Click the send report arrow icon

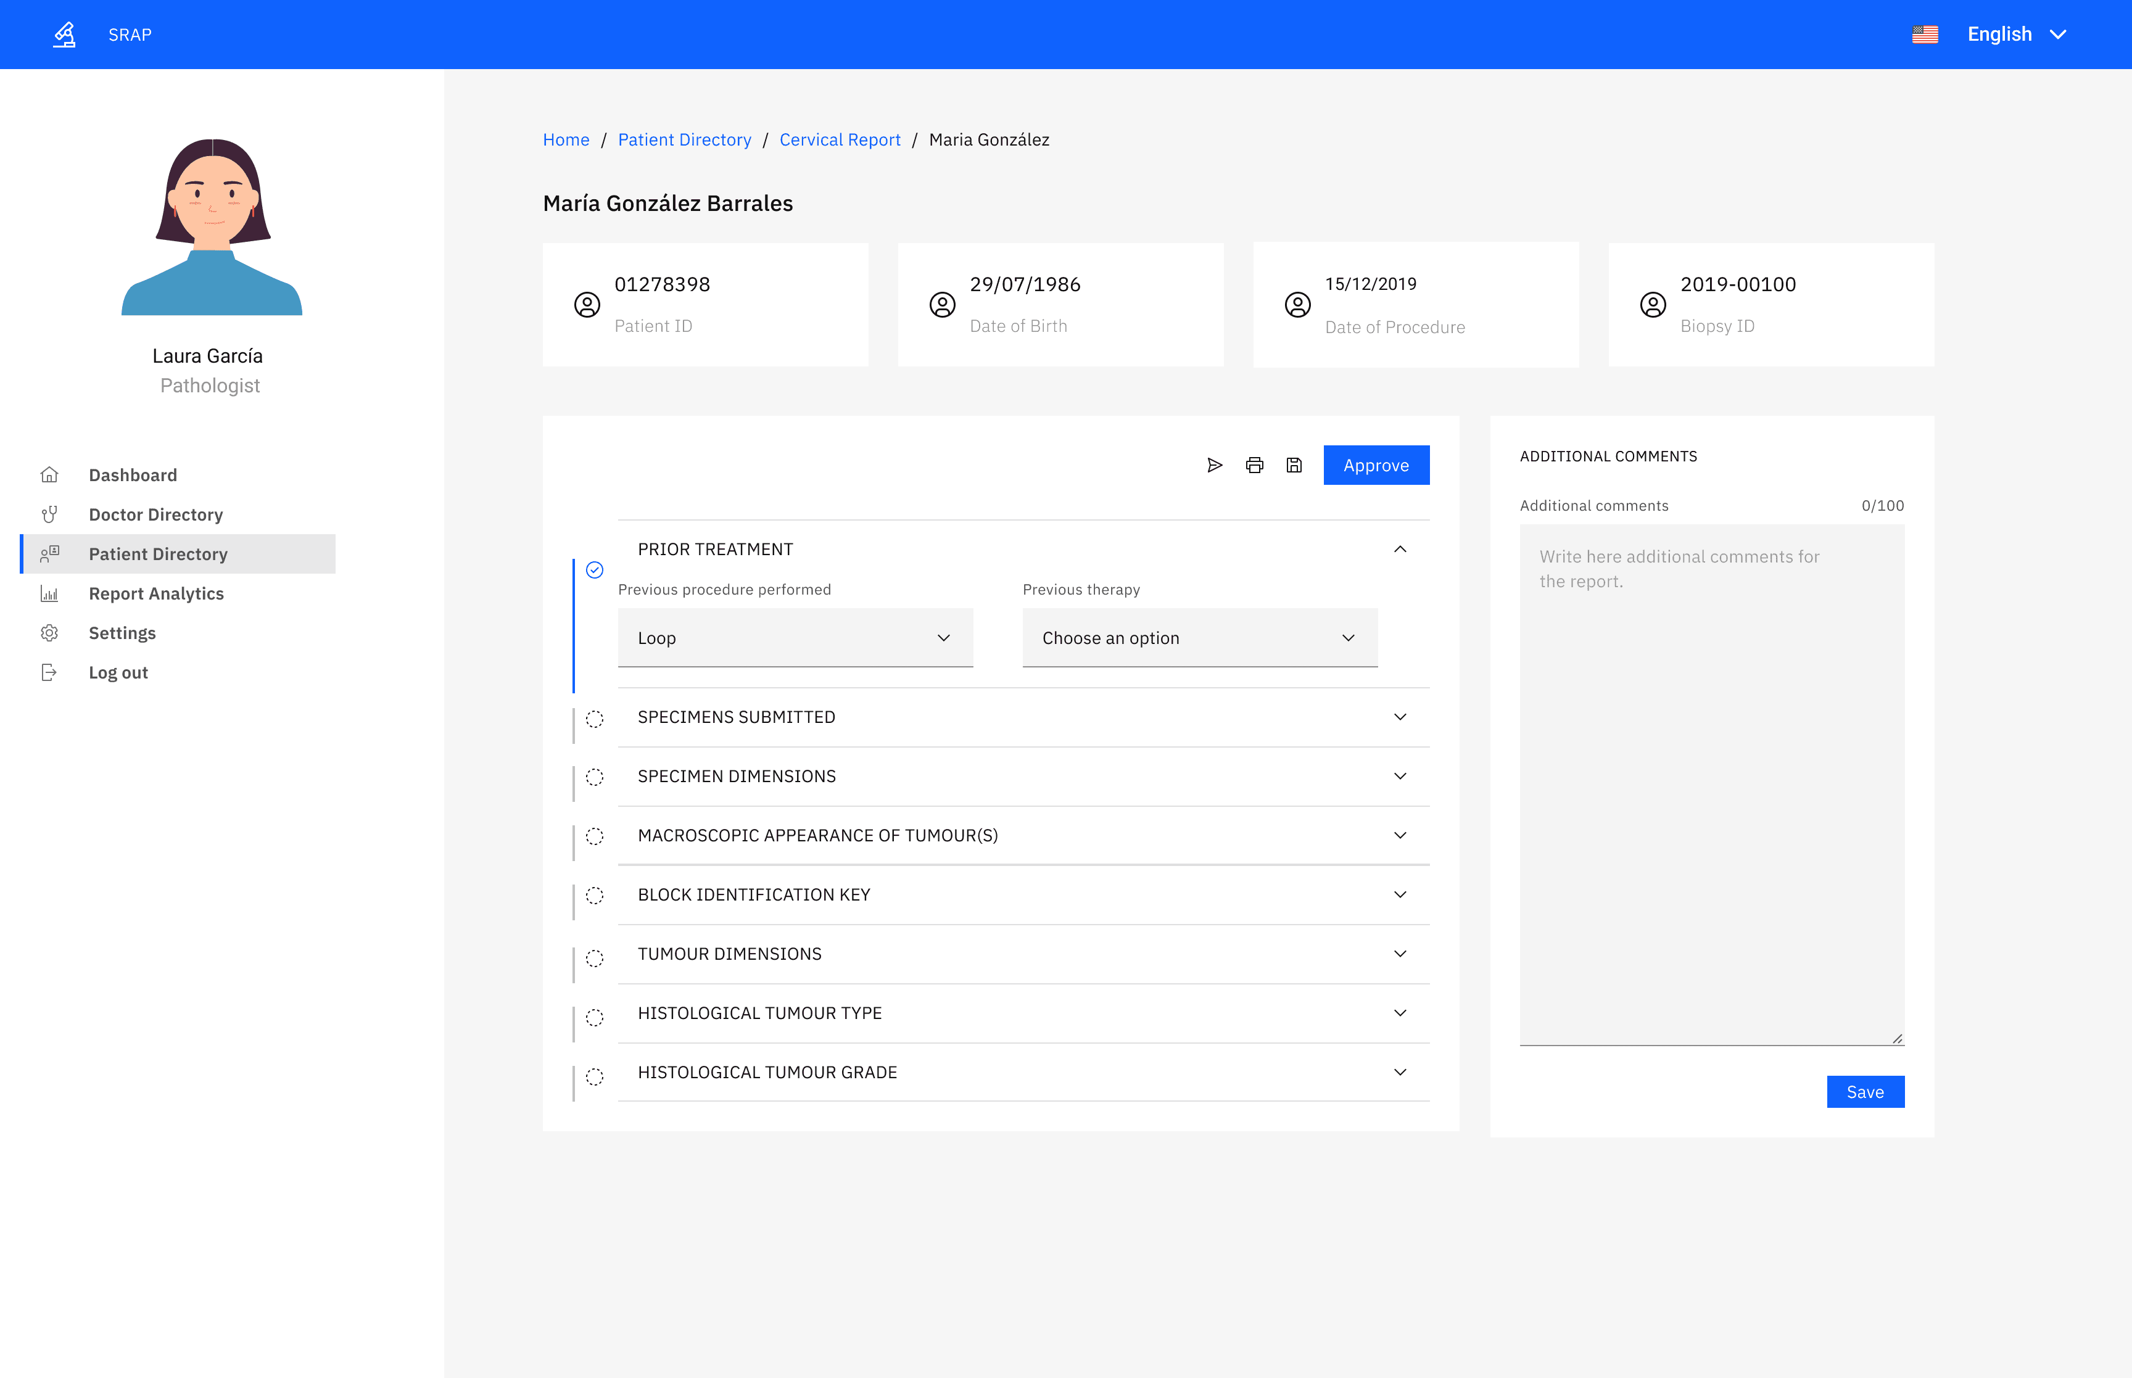pos(1214,465)
